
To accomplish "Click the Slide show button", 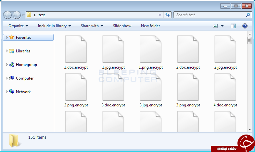I will point(122,26).
